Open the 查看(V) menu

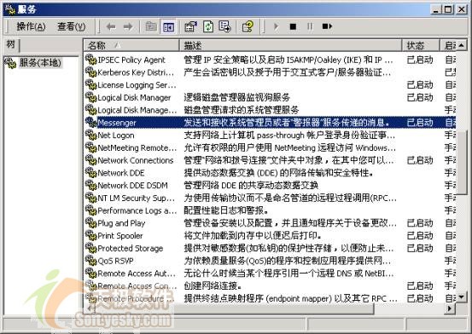click(x=72, y=26)
